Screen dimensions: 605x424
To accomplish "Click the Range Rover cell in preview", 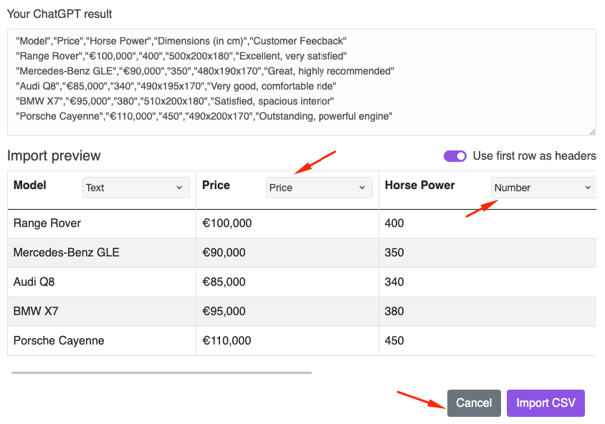I will [102, 223].
